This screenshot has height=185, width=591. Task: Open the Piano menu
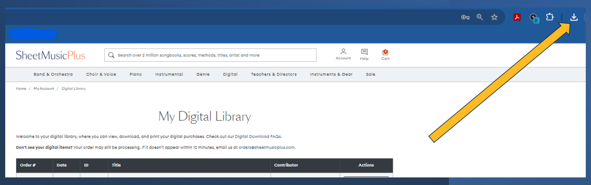click(136, 74)
